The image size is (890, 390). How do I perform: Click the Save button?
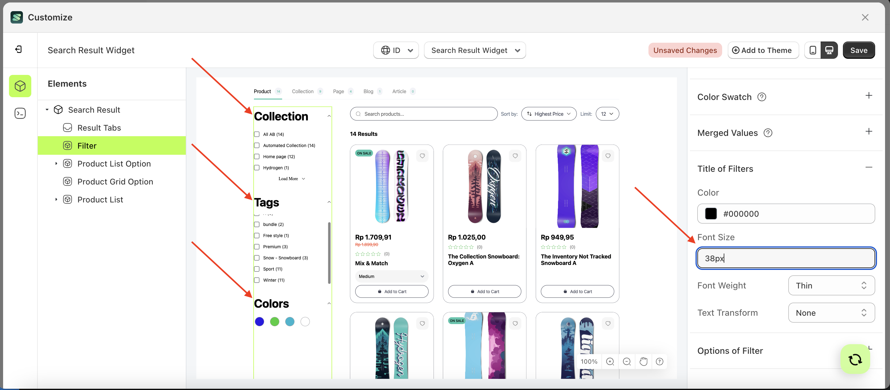859,50
